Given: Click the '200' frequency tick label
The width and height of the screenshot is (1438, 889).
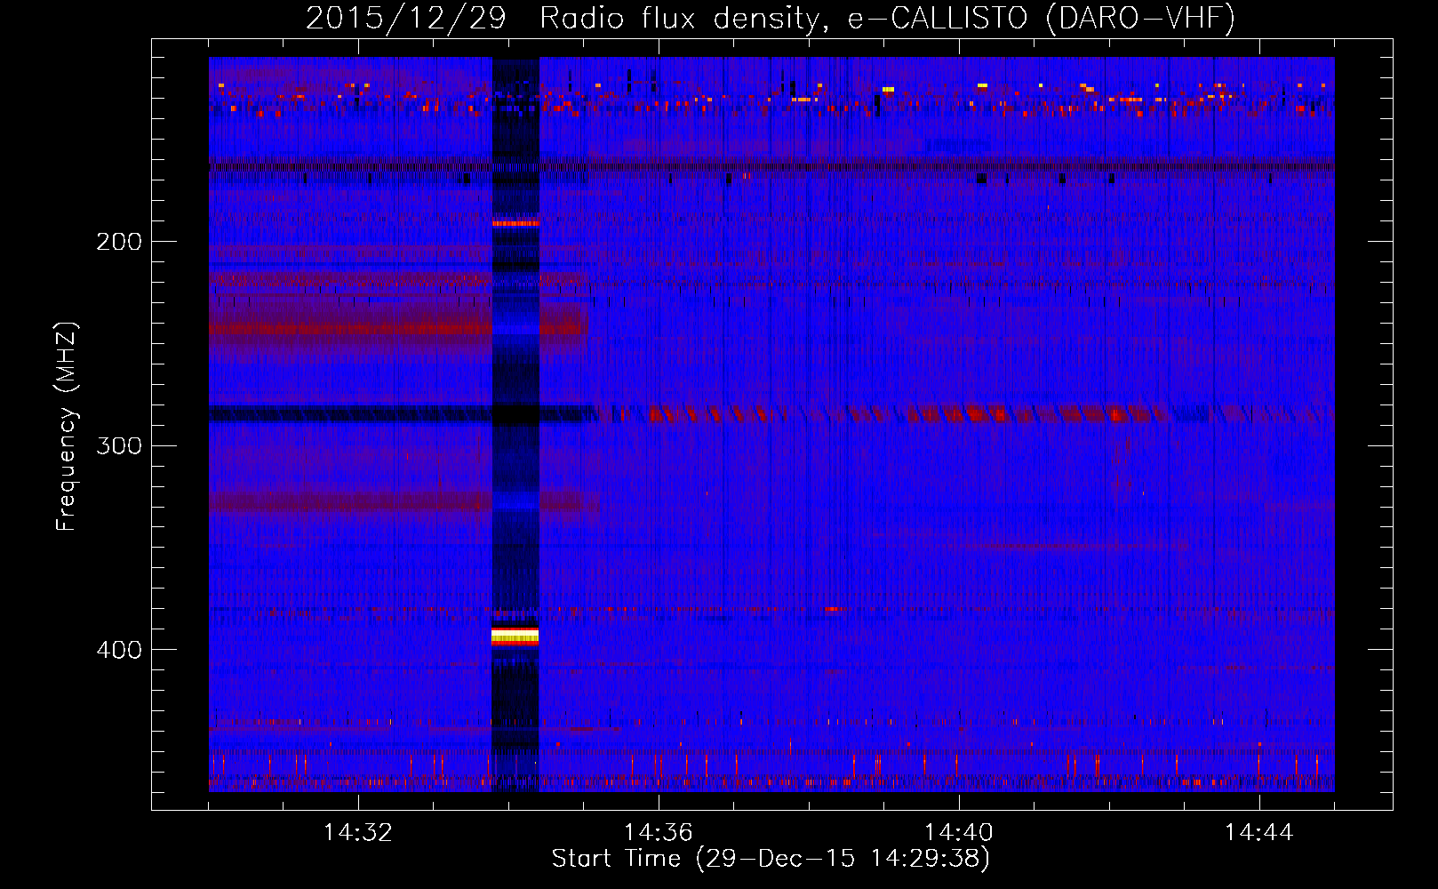Looking at the screenshot, I should click(x=119, y=241).
